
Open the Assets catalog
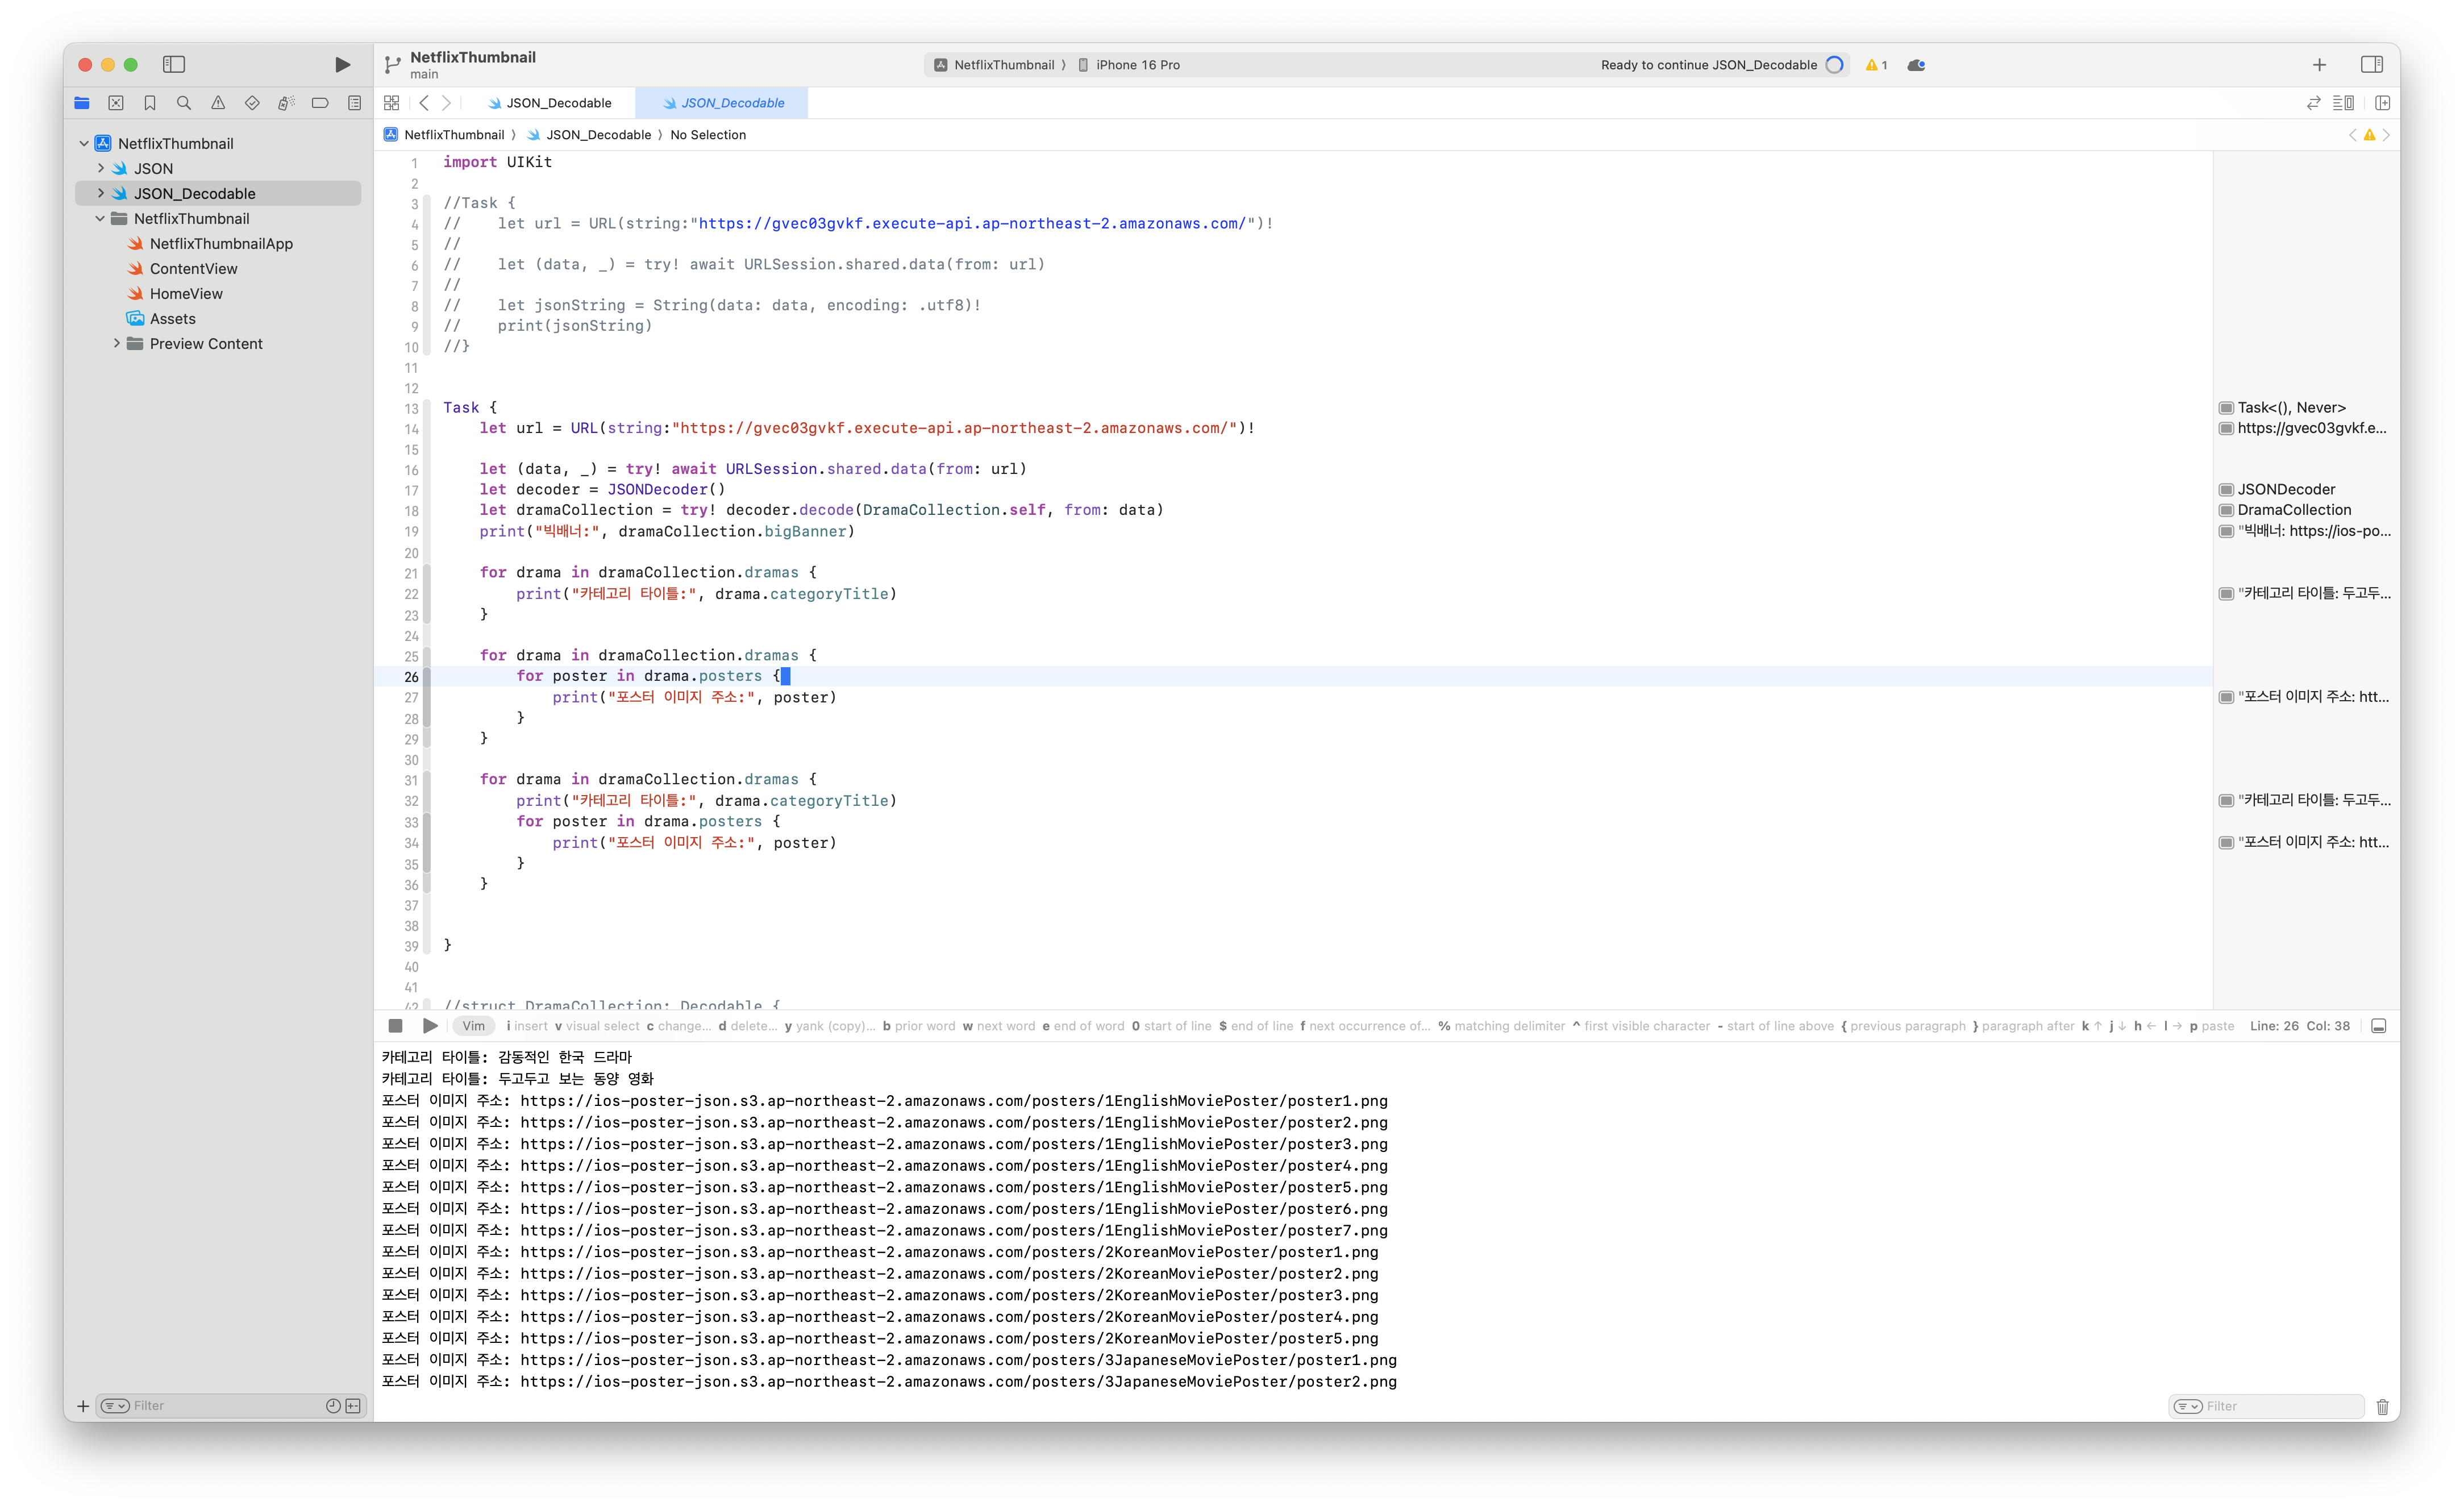coord(172,318)
